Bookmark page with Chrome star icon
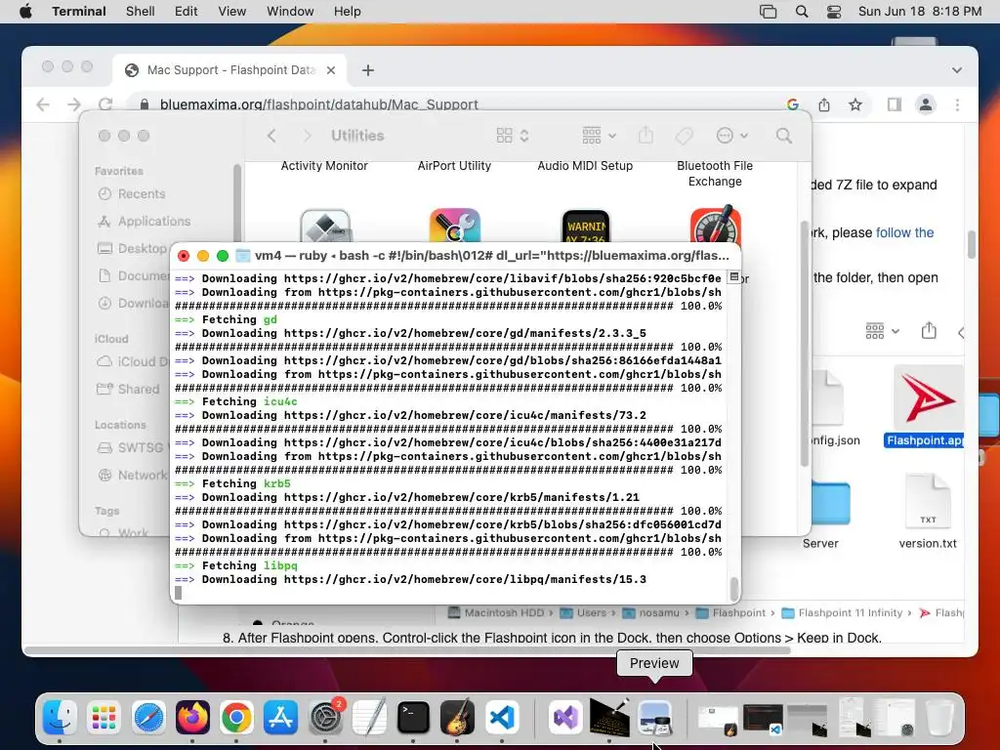This screenshot has width=1000, height=750. click(x=855, y=104)
